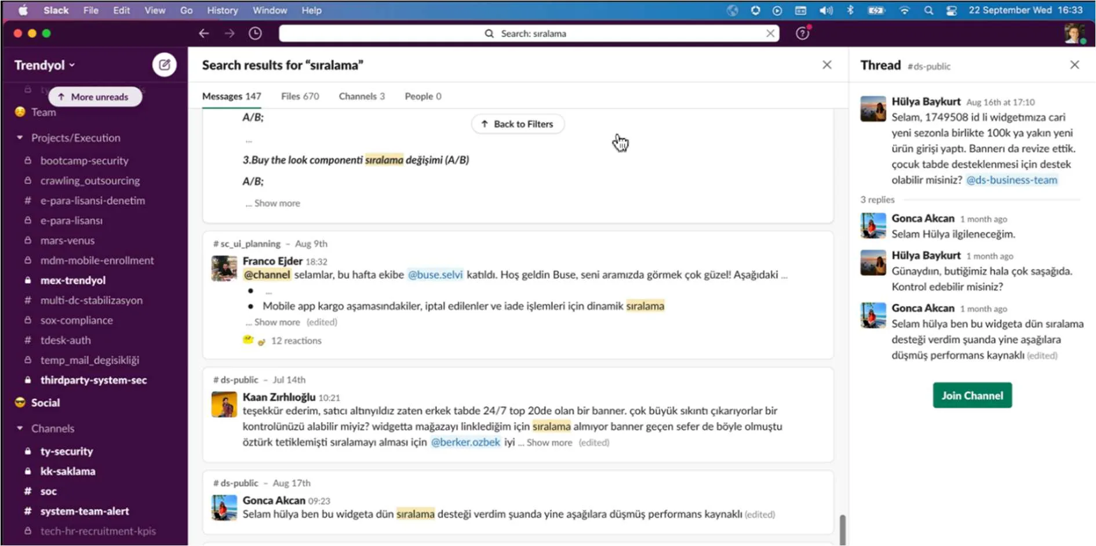Open the @buse.selvi mention link

point(435,274)
